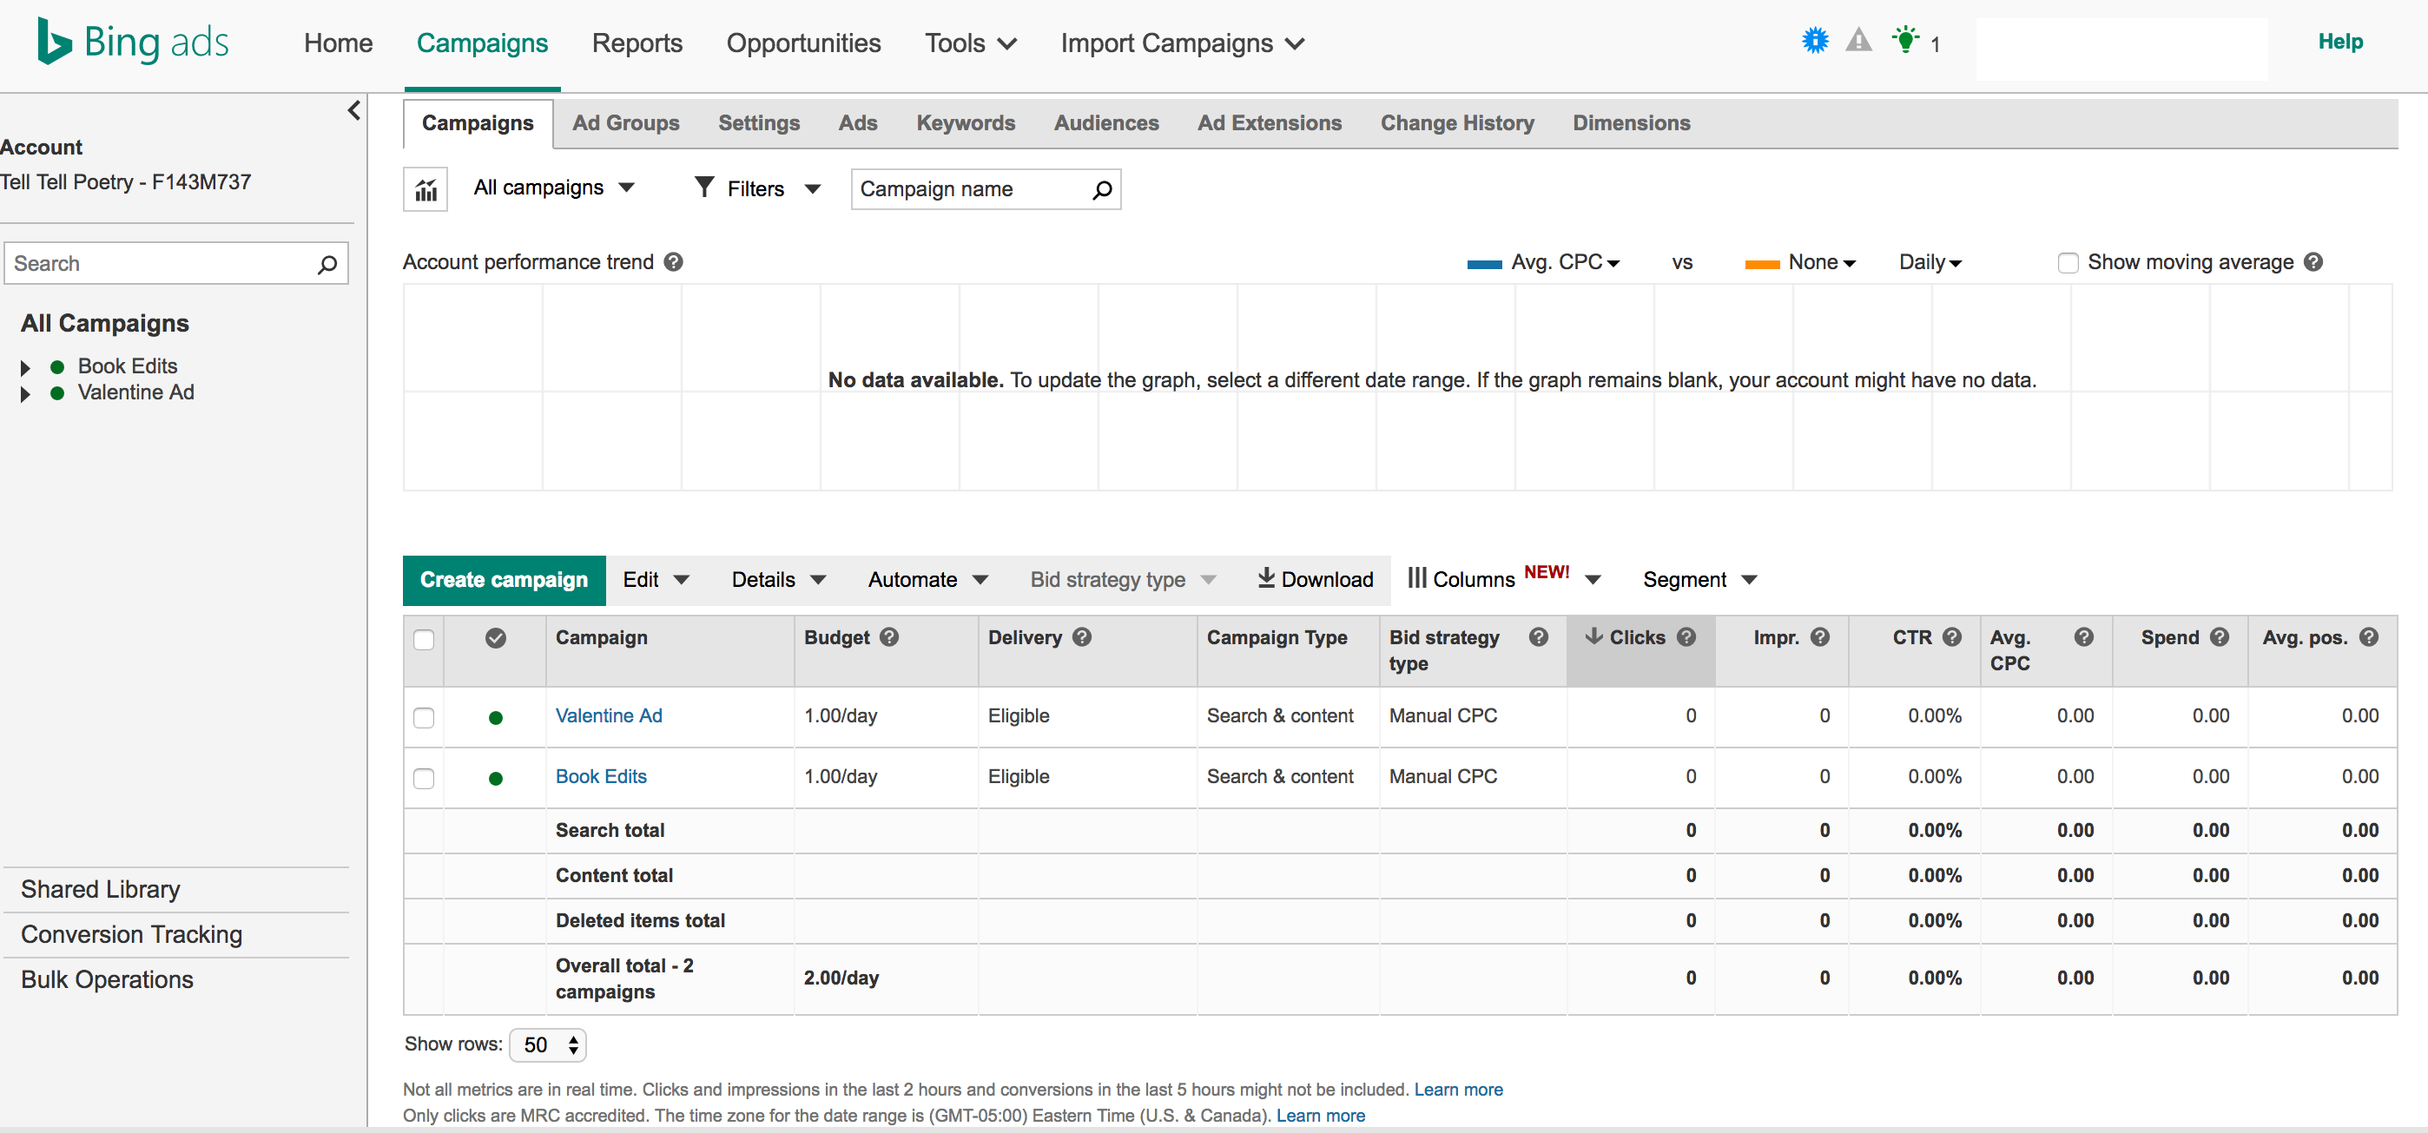Open the All campaigns dropdown
2428x1133 pixels.
553,188
